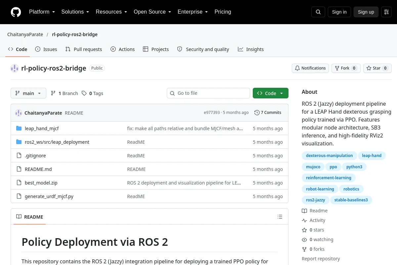
Task: Click the ros2_ws/src/leap_deployment folder icon
Action: click(x=19, y=142)
